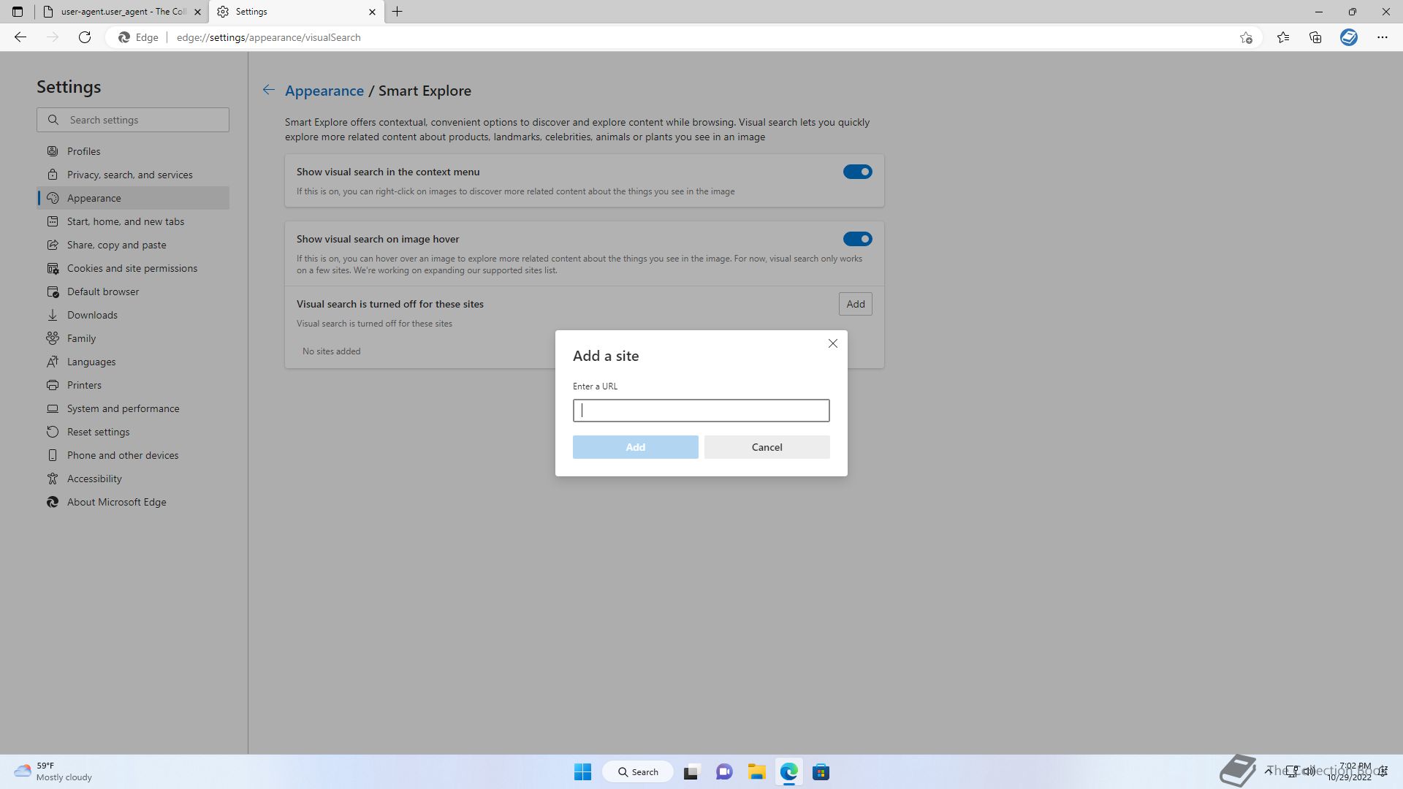Close the user-agent.user_agent tab
Screen dimensions: 1403x789
(197, 12)
